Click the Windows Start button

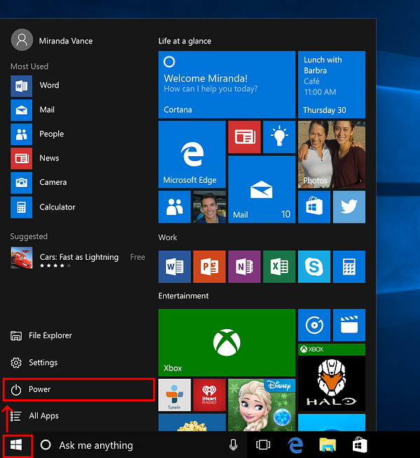[x=17, y=445]
